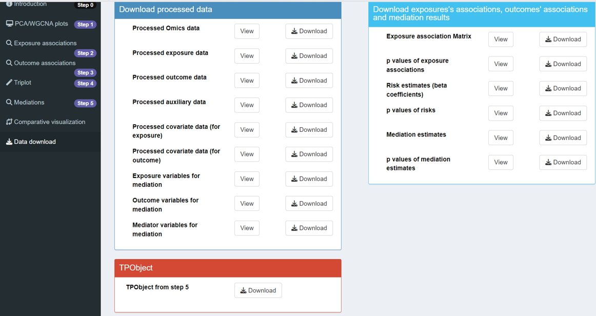The image size is (596, 316).
Task: Click the retweet icon beside Comparative visualization
Action: point(9,122)
